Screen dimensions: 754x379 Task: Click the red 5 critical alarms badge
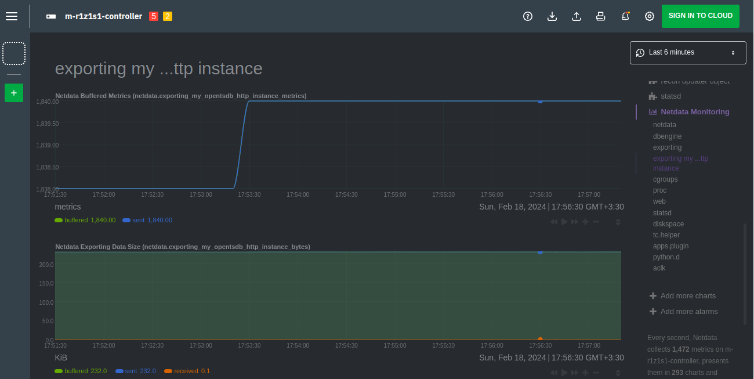[154, 16]
